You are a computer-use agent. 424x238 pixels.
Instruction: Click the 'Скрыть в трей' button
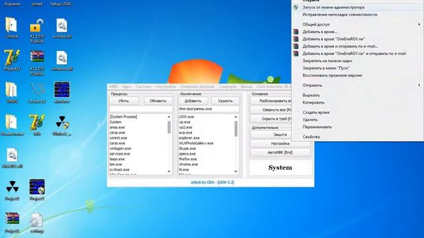point(271,119)
